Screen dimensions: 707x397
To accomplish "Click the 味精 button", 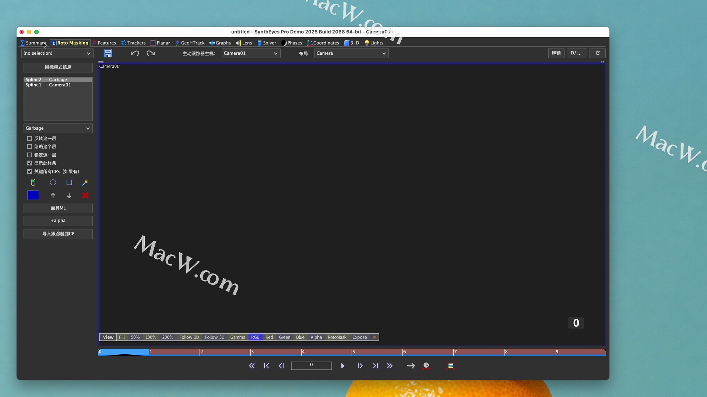I will (x=556, y=53).
